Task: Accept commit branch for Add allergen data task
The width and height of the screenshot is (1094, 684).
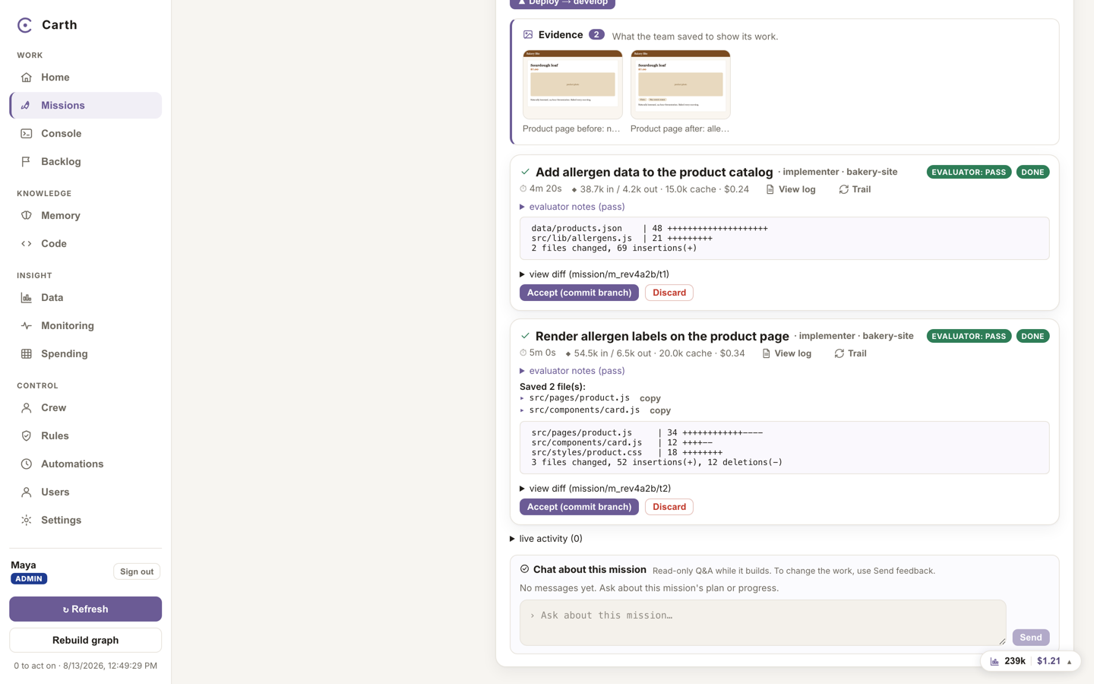Action: [579, 293]
